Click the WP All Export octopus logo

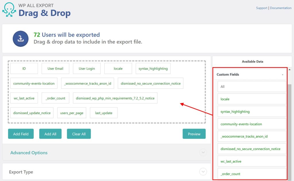[9, 9]
